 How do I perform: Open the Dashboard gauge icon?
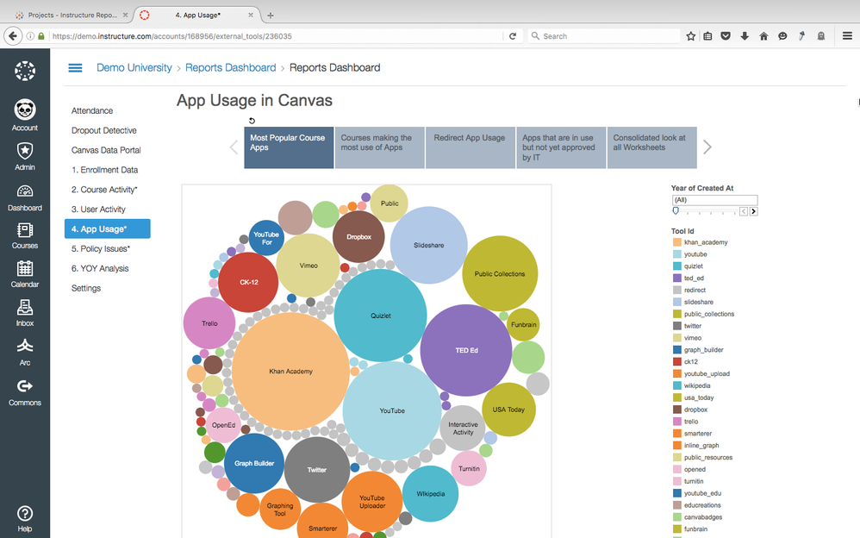tap(25, 191)
